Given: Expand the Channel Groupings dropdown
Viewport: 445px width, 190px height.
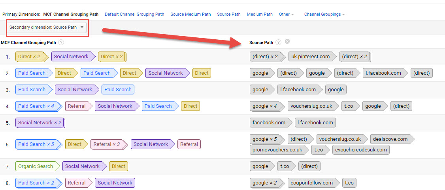Looking at the screenshot, I should pos(324,14).
